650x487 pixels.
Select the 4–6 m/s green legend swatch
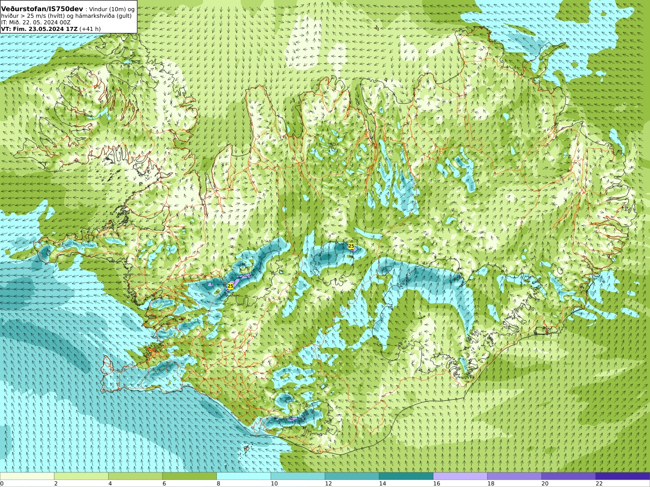135,476
